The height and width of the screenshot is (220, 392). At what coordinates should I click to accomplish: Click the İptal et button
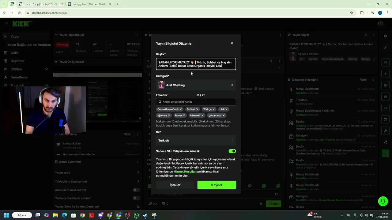[x=175, y=185]
